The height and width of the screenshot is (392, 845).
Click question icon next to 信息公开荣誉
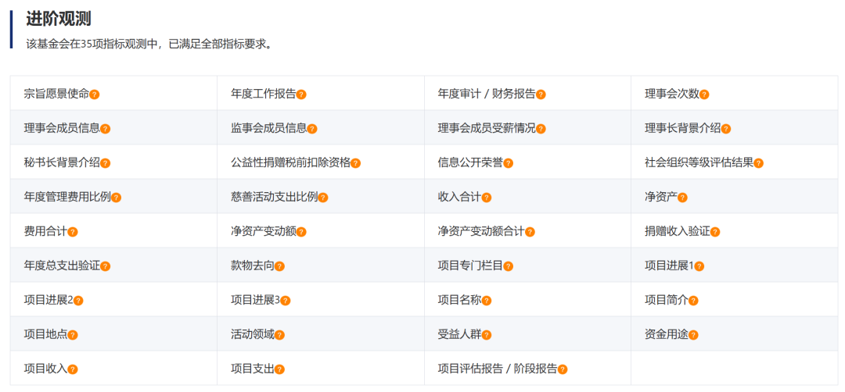pyautogui.click(x=509, y=163)
